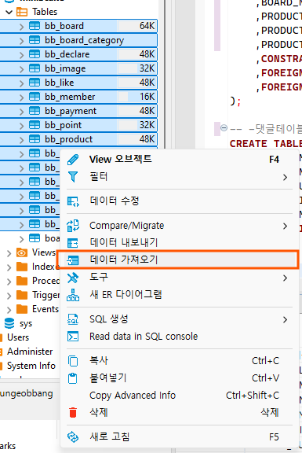
Task: Click the pencil View object icon
Action: 73,159
